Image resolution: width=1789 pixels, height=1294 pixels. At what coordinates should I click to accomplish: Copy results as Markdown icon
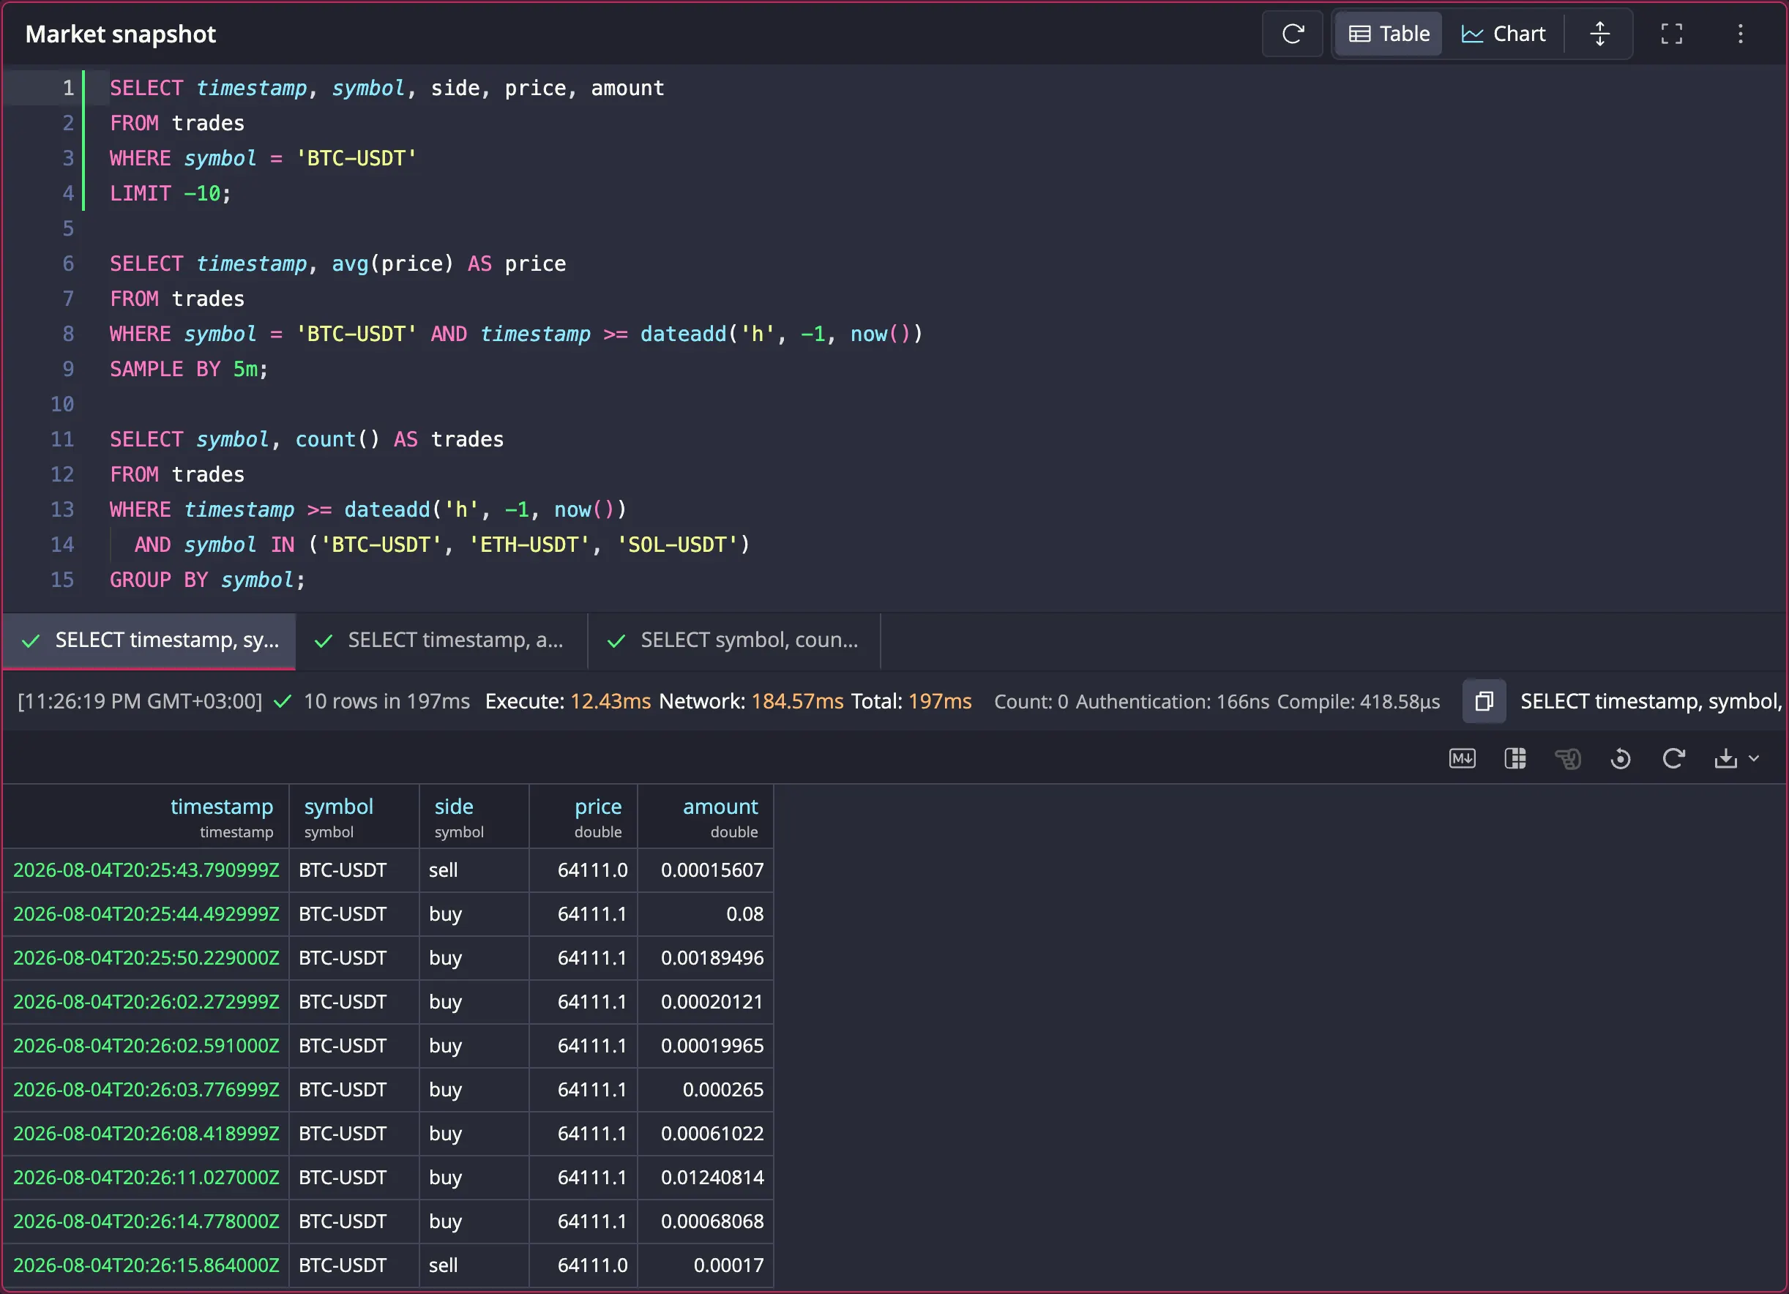click(1462, 758)
